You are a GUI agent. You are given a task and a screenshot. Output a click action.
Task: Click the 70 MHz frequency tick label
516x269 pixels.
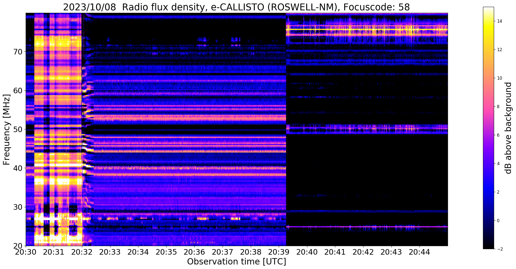tap(18, 52)
